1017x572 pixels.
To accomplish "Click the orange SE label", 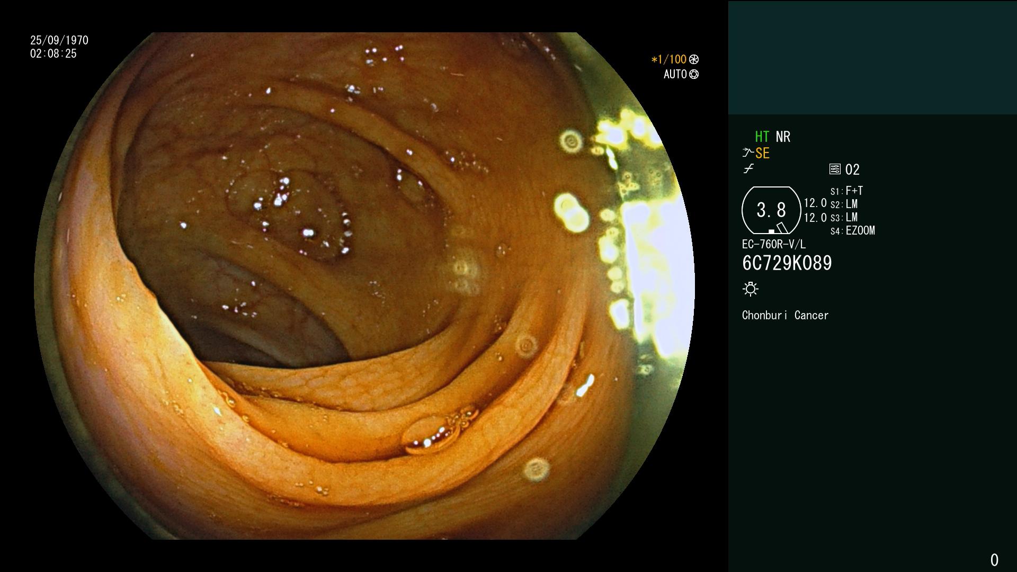I will point(762,154).
